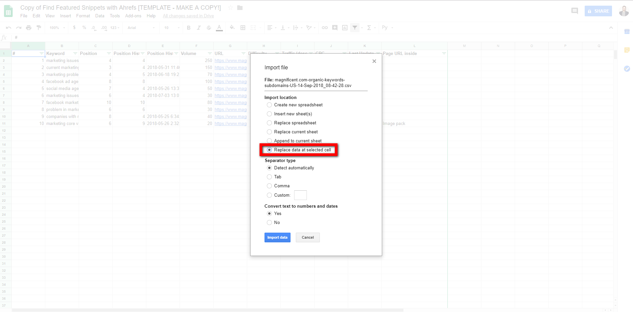Format as percent icon
Viewport: 633px width, 312px height.
click(84, 28)
